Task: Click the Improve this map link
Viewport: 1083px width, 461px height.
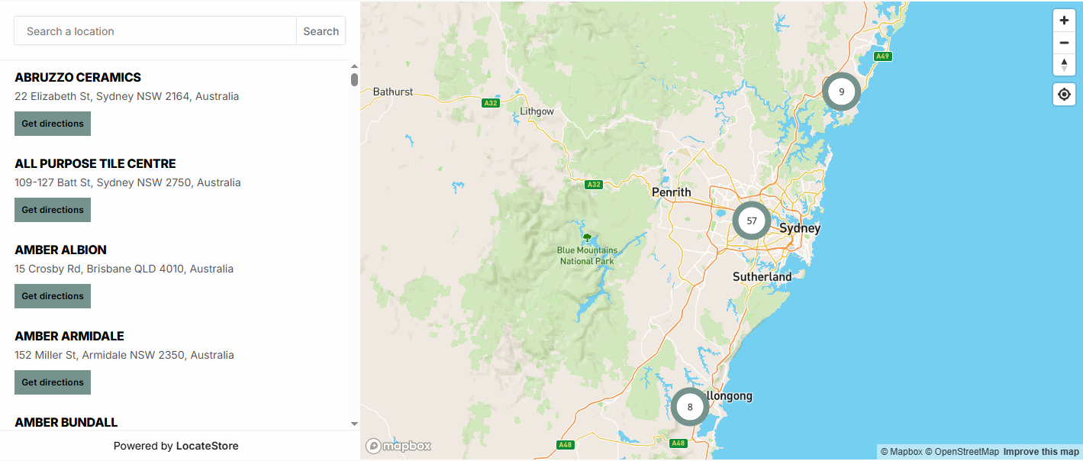Action: coord(1041,452)
